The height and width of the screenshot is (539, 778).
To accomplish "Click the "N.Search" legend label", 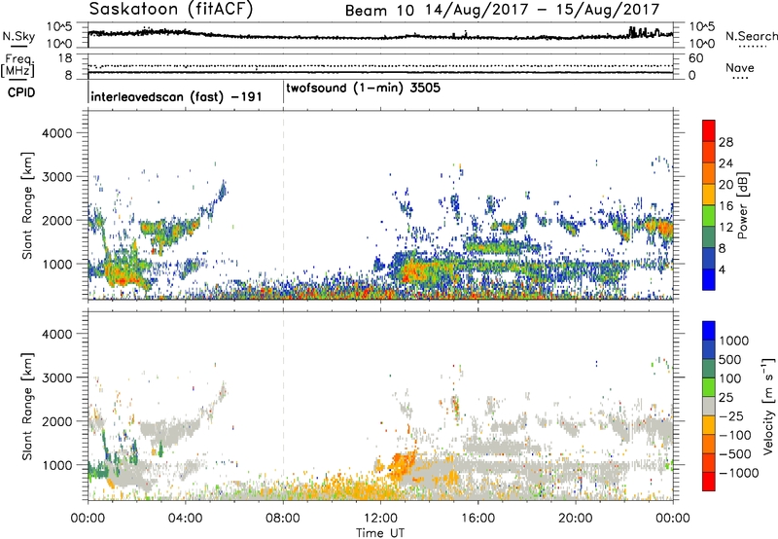I will (x=751, y=36).
